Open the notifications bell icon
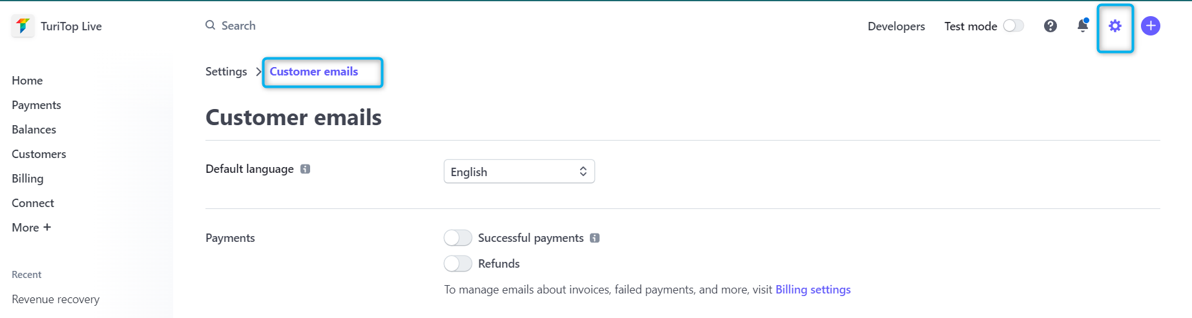 pos(1083,25)
